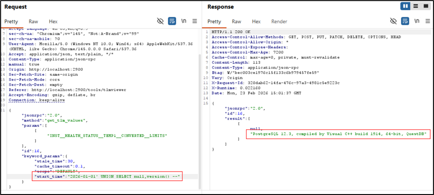Open Request panel options menu
This screenshot has width=434, height=195.
tap(195, 21)
